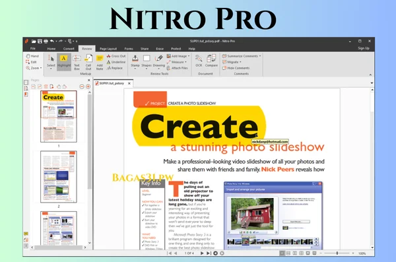Select page 1 thumbnail
The image size is (396, 262).
59,116
